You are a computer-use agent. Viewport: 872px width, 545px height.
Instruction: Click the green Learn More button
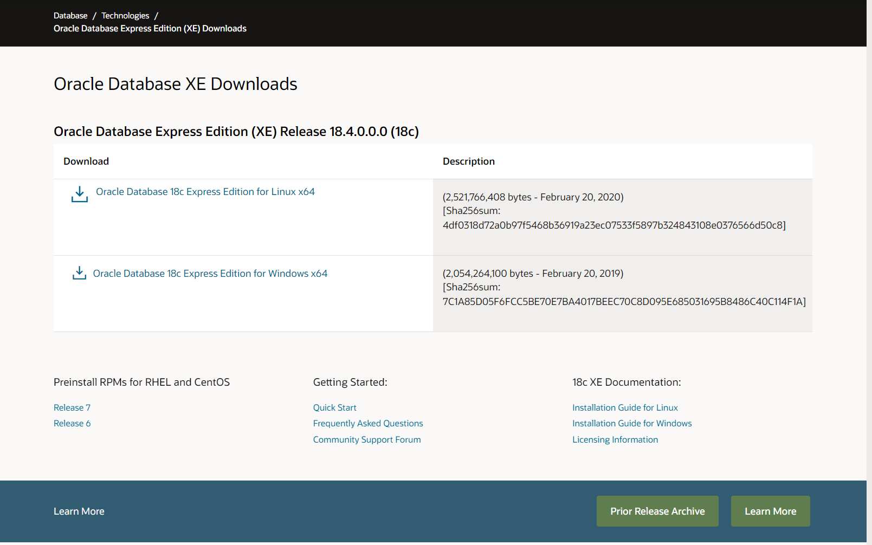coord(770,511)
